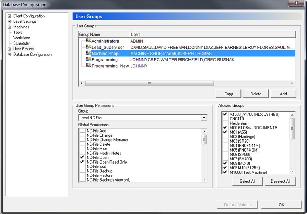The height and width of the screenshot is (214, 307).
Task: Uncheck NC-File Open Read Only
Action: (x=82, y=162)
